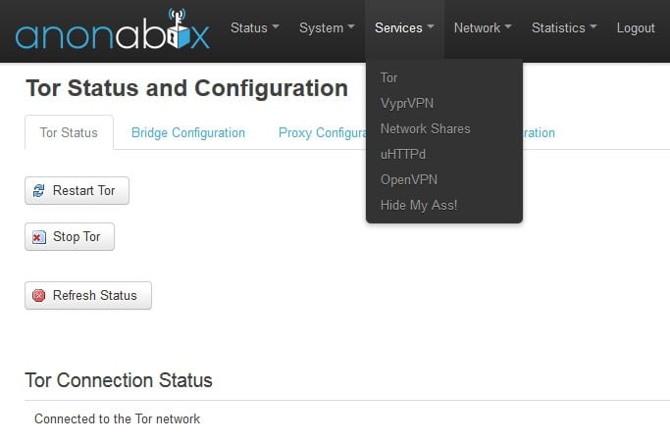Open the OpenVPN service page
Viewport: 670px width, 442px height.
point(408,179)
